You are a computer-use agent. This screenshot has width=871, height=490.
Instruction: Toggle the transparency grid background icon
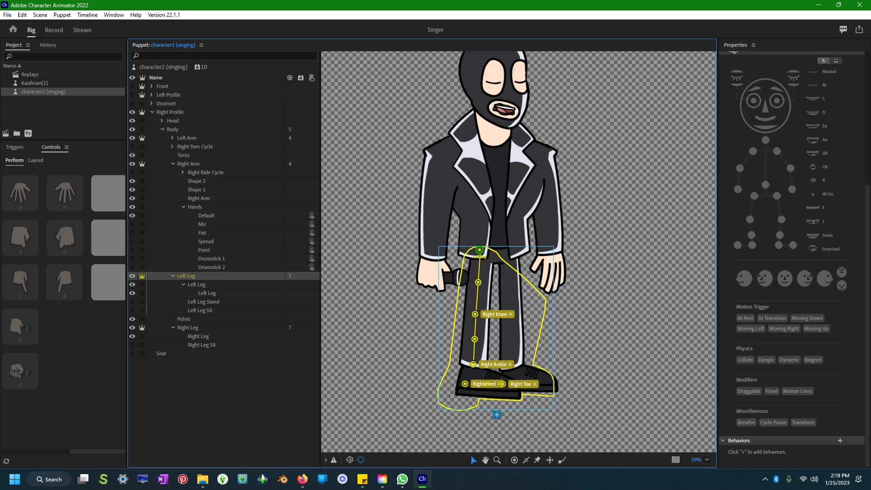[x=675, y=460]
